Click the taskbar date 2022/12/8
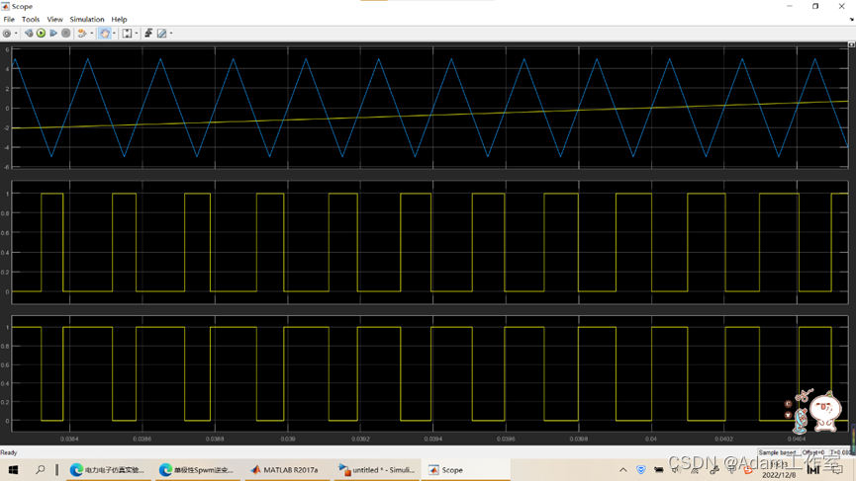This screenshot has height=481, width=856. pos(779,475)
